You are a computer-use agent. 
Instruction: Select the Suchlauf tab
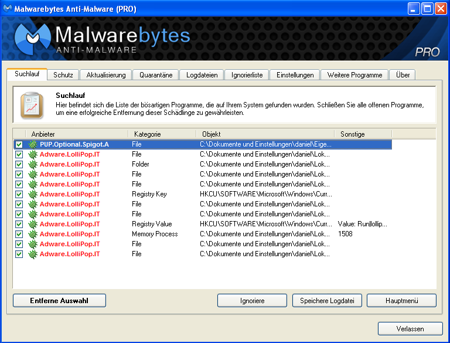(27, 74)
